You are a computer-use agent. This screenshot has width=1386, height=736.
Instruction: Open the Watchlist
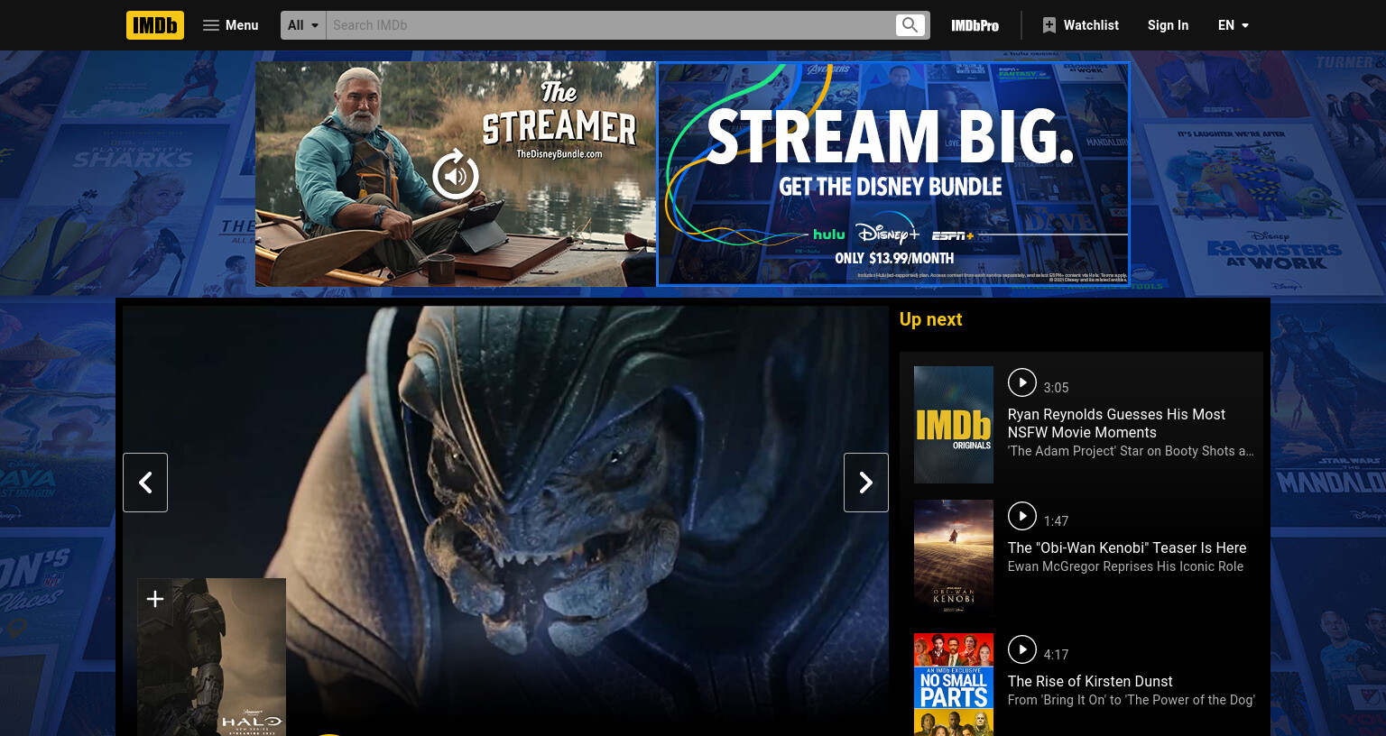[x=1080, y=25]
